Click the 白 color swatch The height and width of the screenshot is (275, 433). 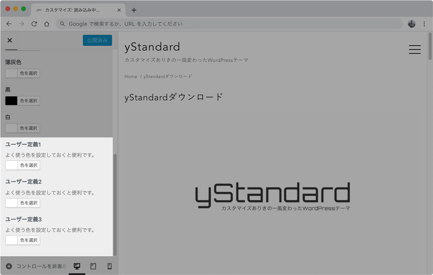coord(11,128)
